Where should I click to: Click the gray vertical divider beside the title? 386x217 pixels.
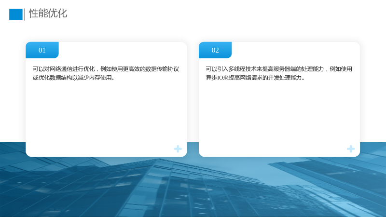25,14
